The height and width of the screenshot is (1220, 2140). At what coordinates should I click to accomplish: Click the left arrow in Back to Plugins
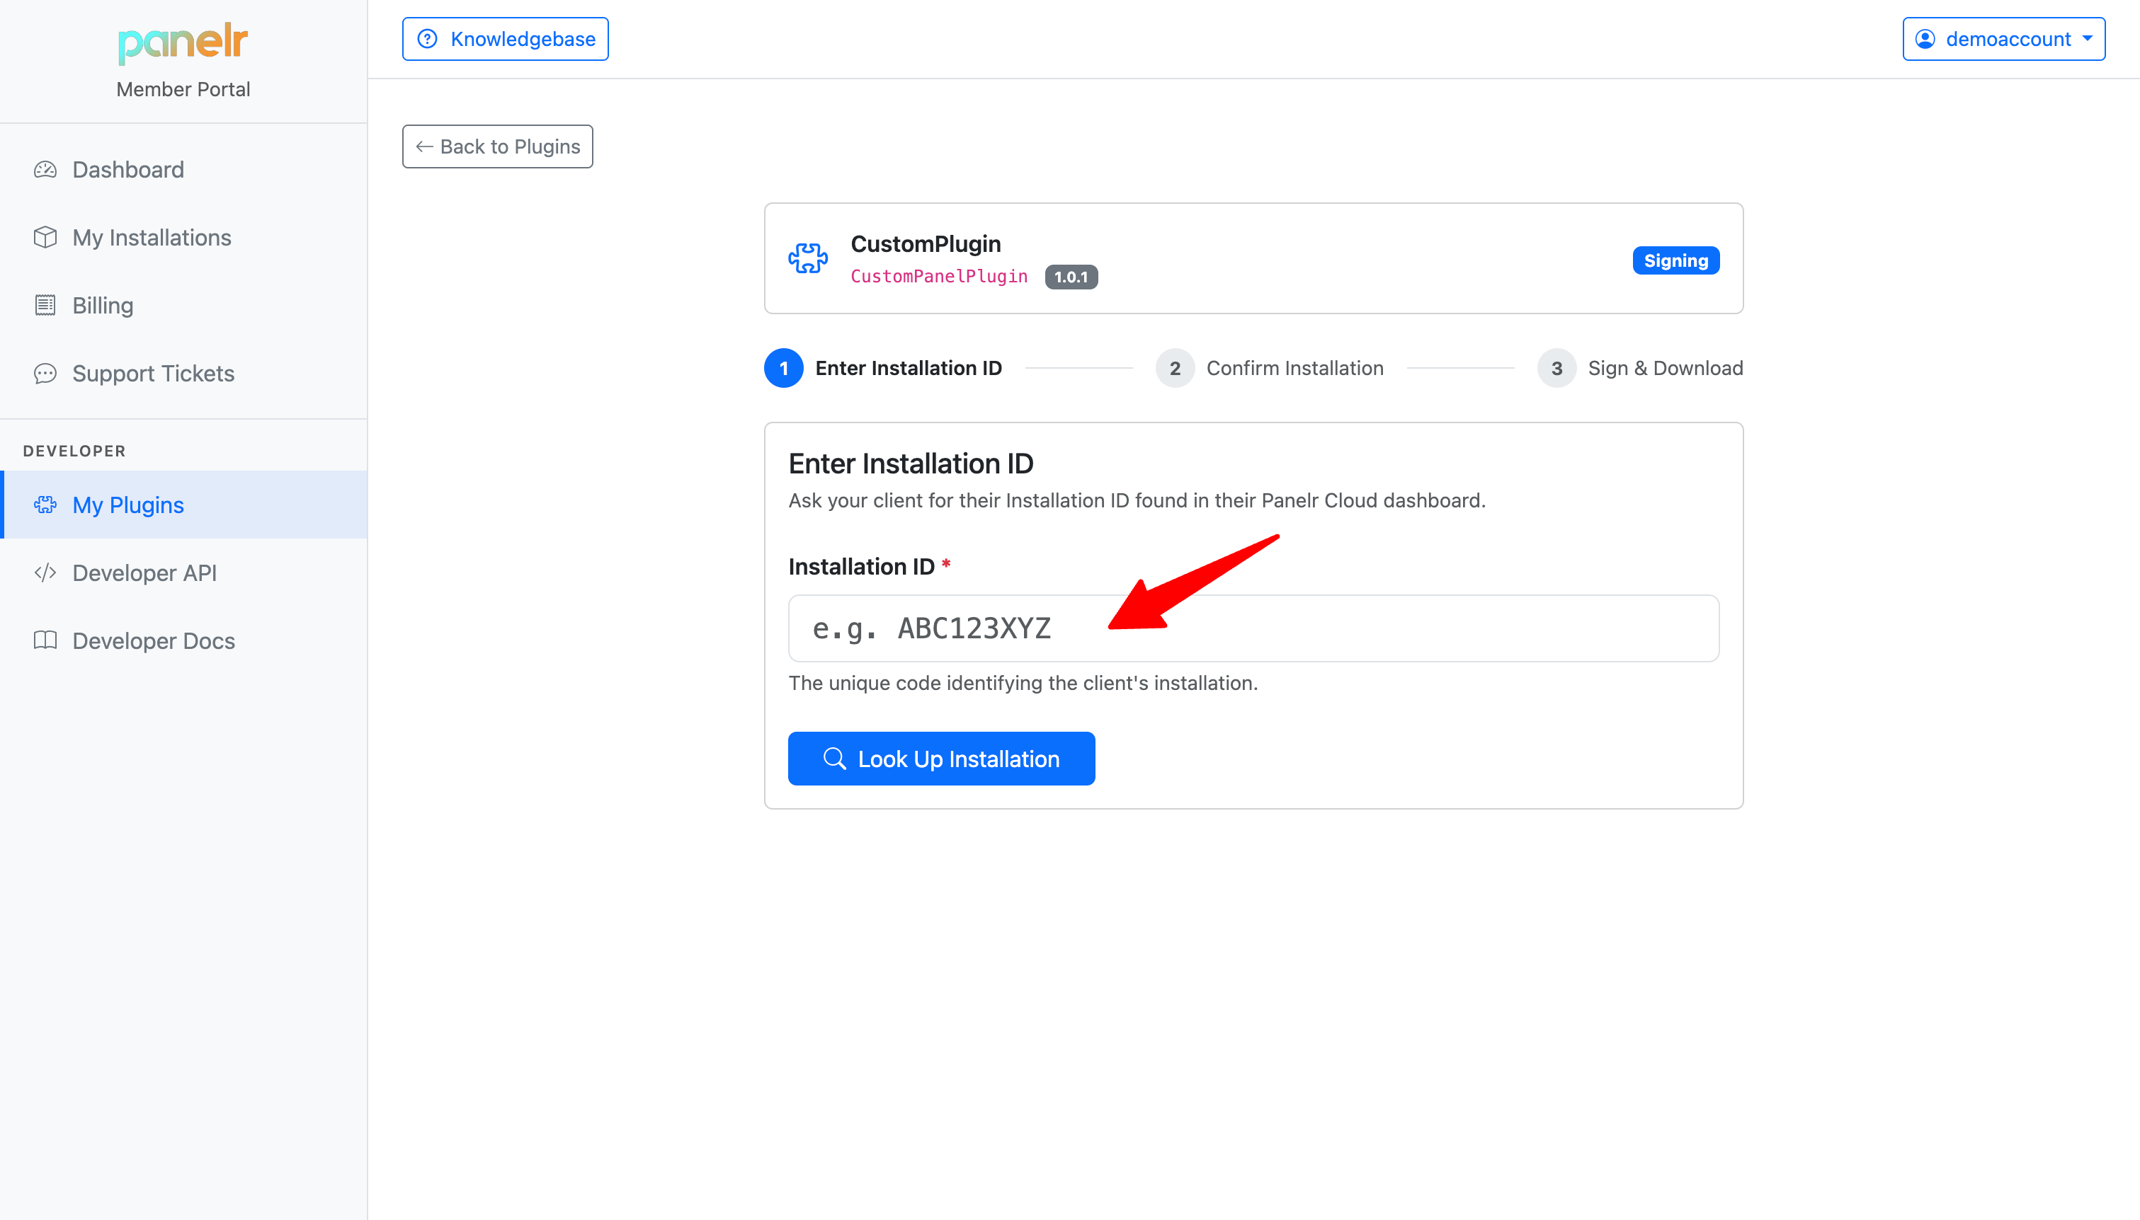pos(424,146)
